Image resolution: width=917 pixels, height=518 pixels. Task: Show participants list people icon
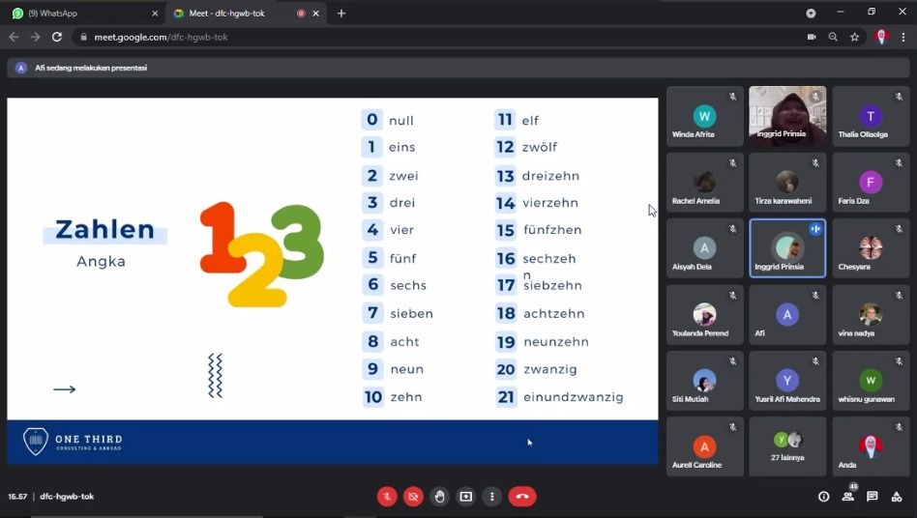pos(848,497)
